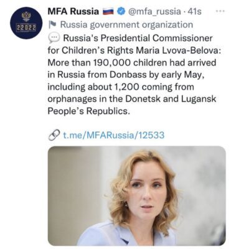Click the @mfa_russia handle

(x=154, y=12)
